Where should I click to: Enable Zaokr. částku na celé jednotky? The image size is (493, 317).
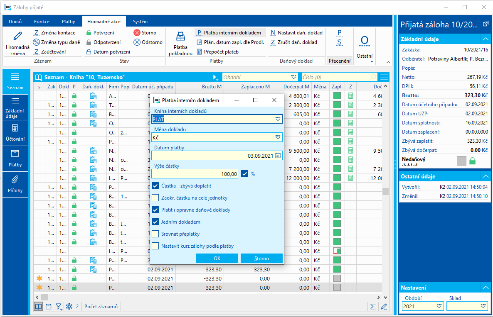155,198
